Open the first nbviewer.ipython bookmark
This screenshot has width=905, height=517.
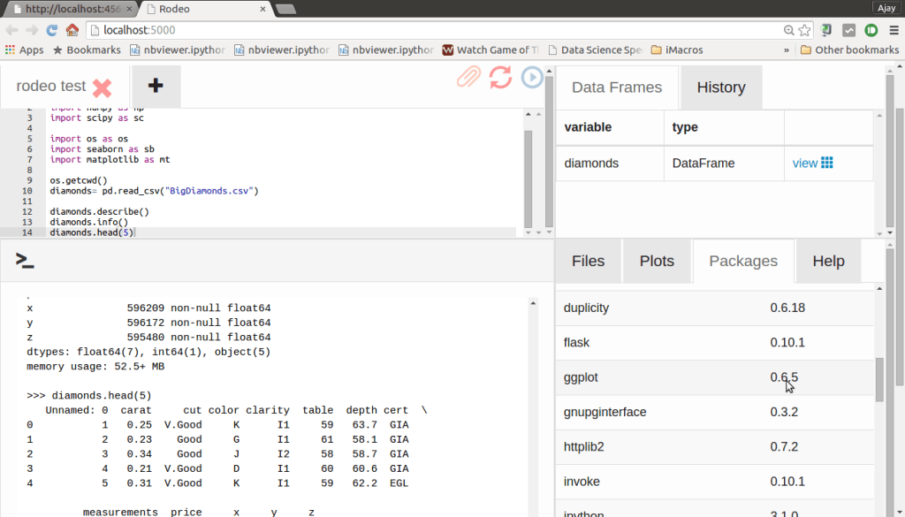(177, 50)
